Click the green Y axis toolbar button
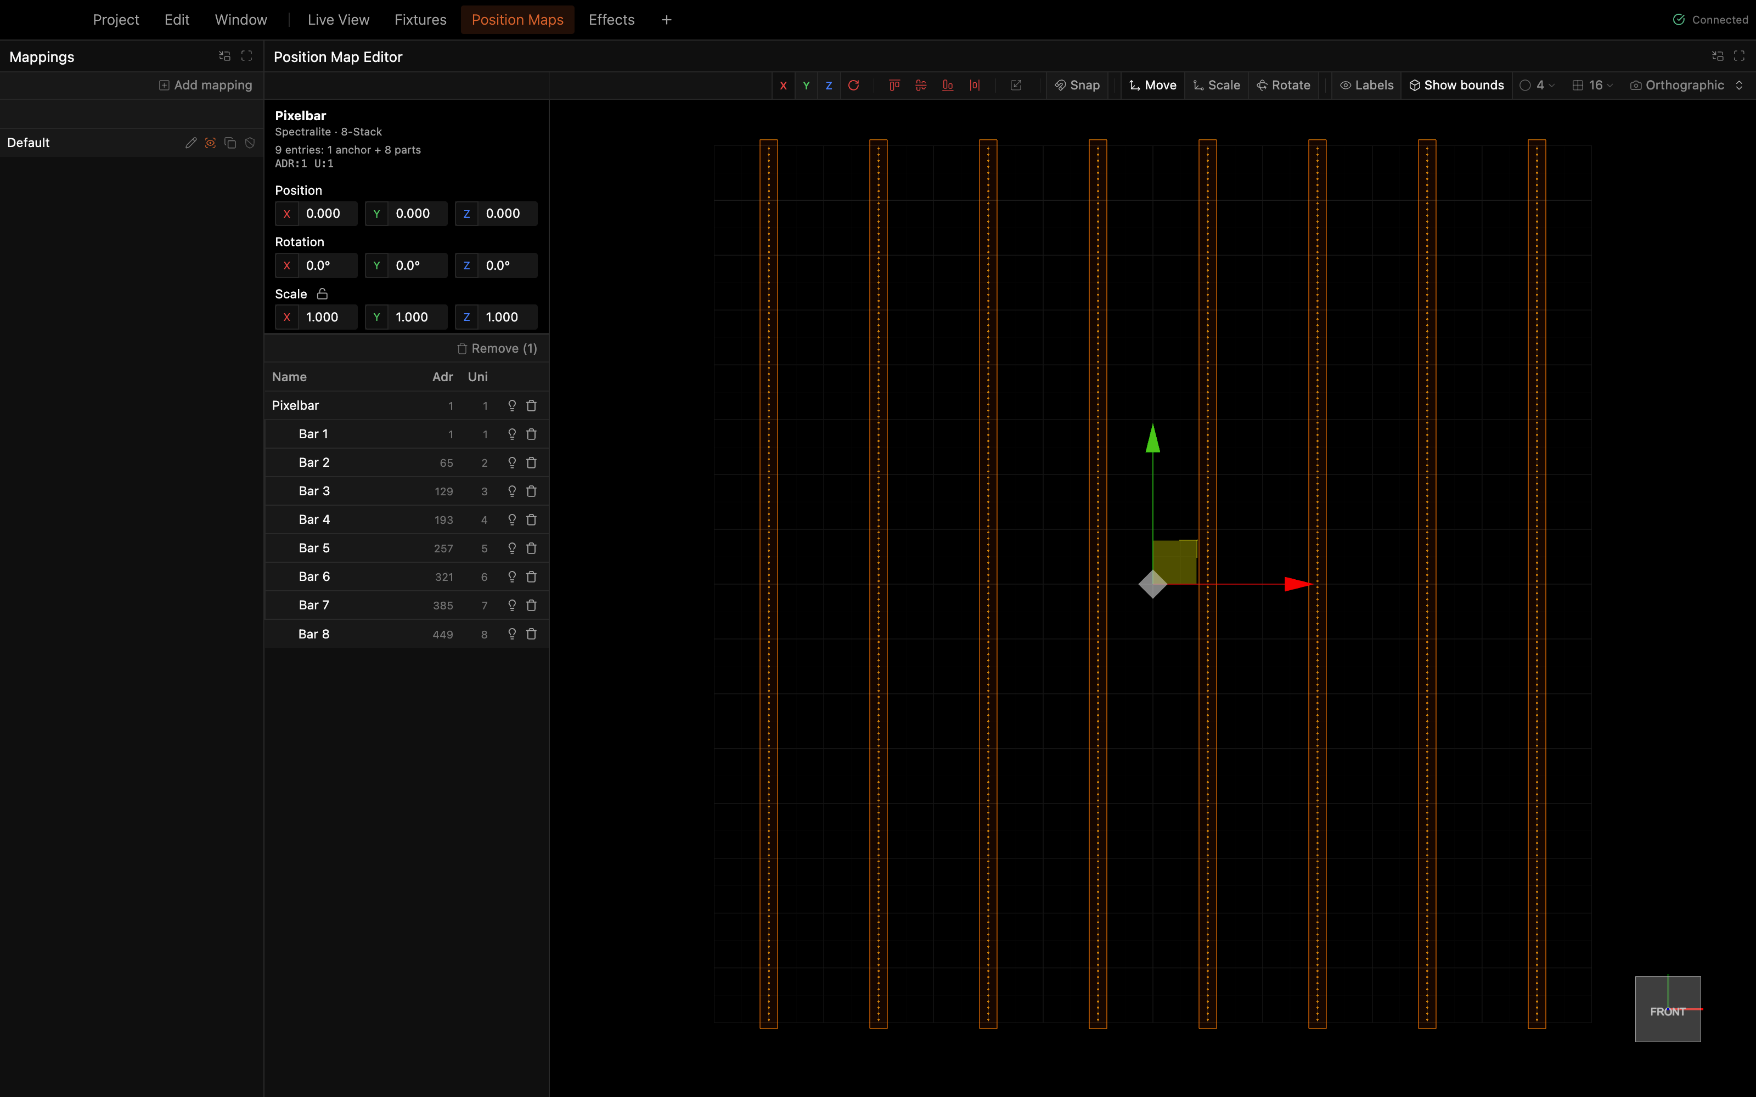This screenshot has width=1756, height=1097. 806,86
